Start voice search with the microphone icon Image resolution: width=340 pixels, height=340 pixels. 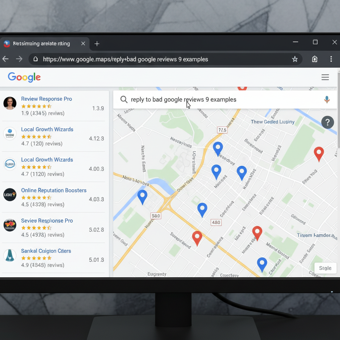(x=327, y=99)
